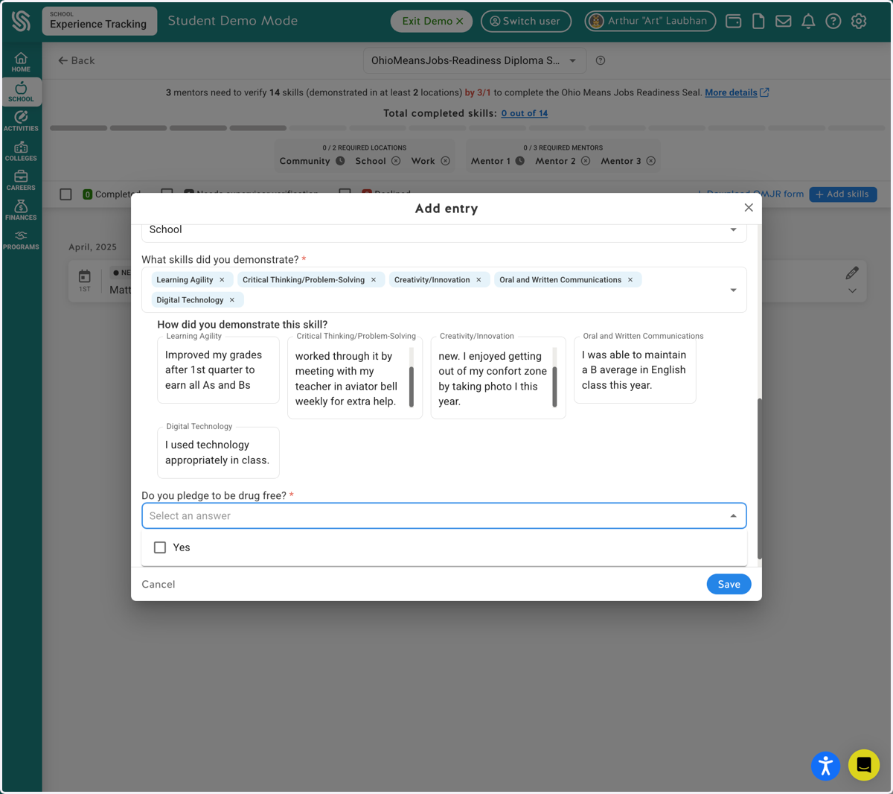Edit the Learning Agility description field

click(x=218, y=370)
